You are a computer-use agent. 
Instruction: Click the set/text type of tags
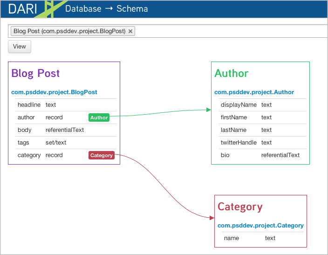pyautogui.click(x=56, y=143)
